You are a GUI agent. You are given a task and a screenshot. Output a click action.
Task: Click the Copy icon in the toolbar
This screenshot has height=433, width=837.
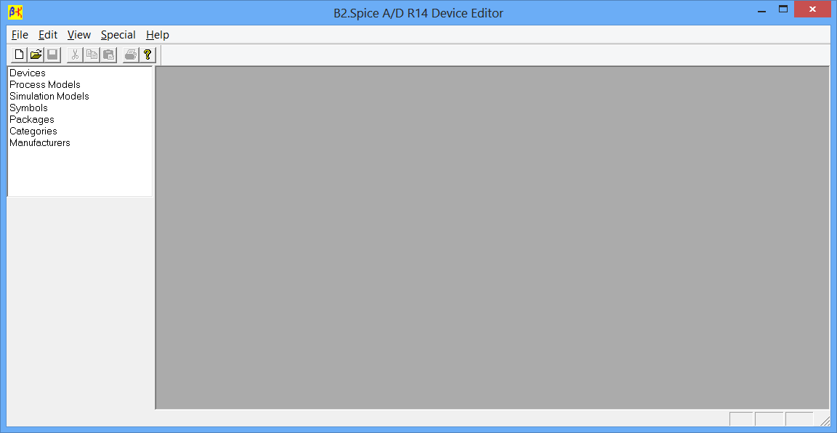(x=92, y=54)
